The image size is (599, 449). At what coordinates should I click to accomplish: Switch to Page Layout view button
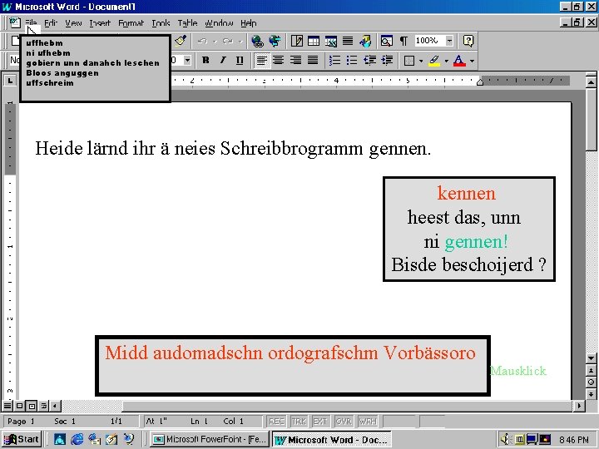coord(32,406)
